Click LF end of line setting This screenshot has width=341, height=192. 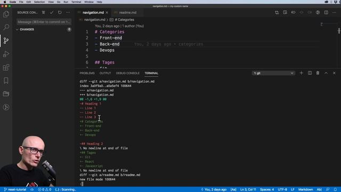pos(293,189)
